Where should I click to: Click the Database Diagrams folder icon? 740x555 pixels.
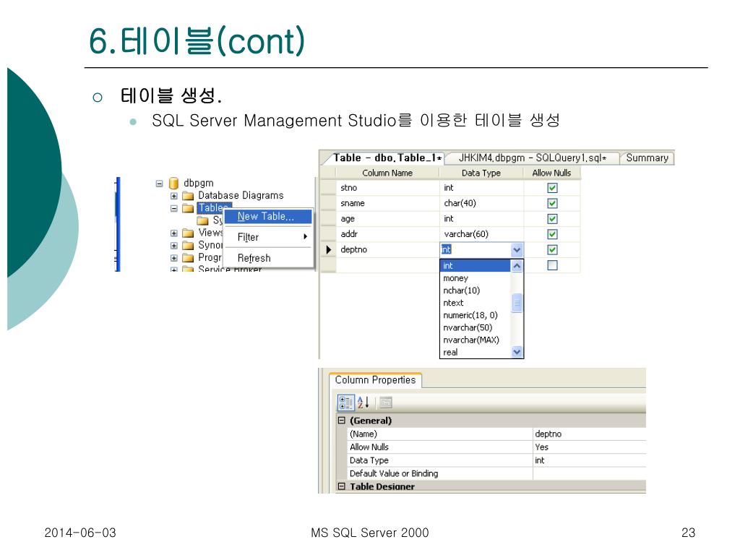189,195
